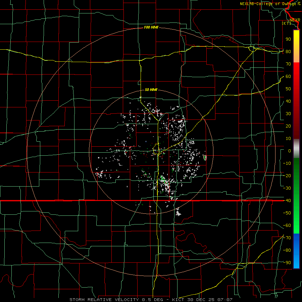Click the 50 value on the velocity scale
Screen dimensions: 302x302
[x=288, y=89]
